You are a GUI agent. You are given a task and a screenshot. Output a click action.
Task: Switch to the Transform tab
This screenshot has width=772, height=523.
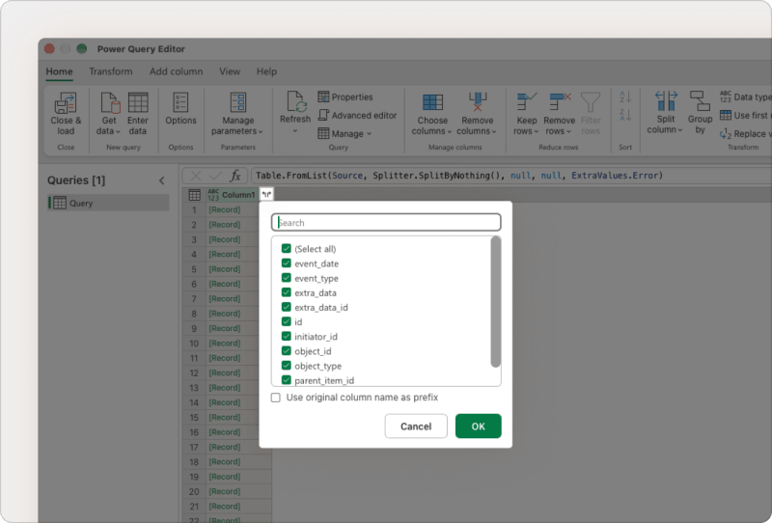click(111, 71)
